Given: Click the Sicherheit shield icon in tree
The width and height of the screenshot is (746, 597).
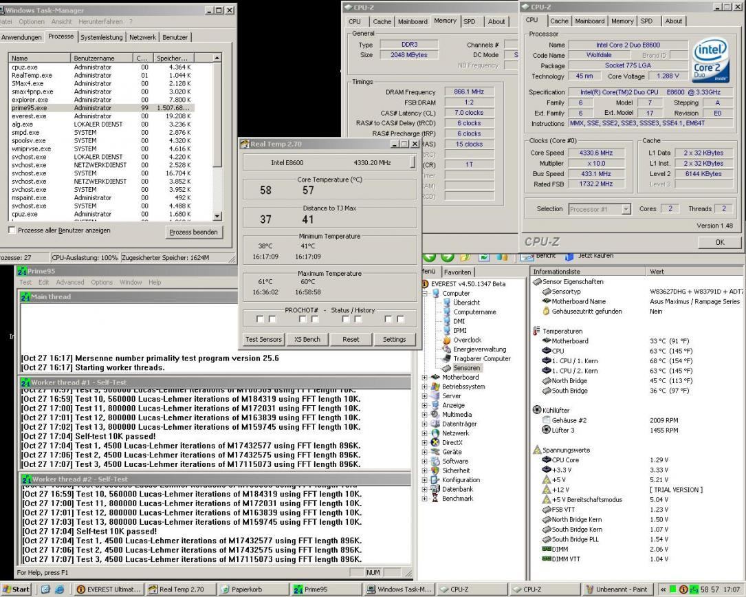Looking at the screenshot, I should [435, 470].
